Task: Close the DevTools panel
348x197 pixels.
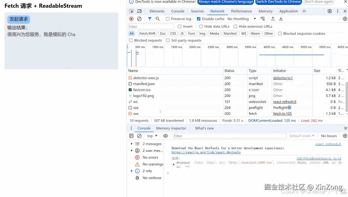Action: [345, 11]
